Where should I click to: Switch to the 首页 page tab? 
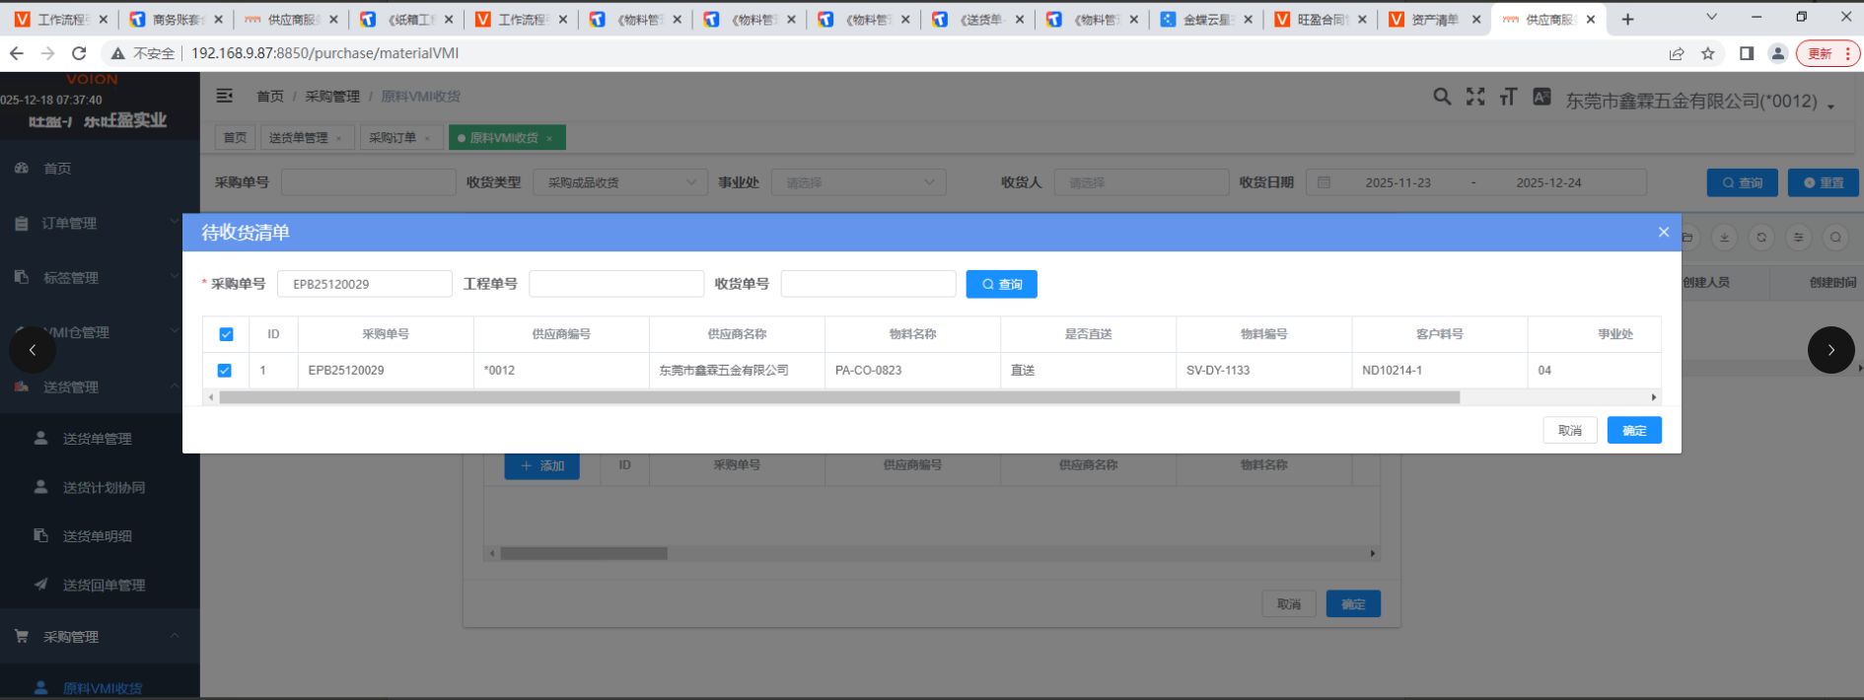(x=235, y=138)
